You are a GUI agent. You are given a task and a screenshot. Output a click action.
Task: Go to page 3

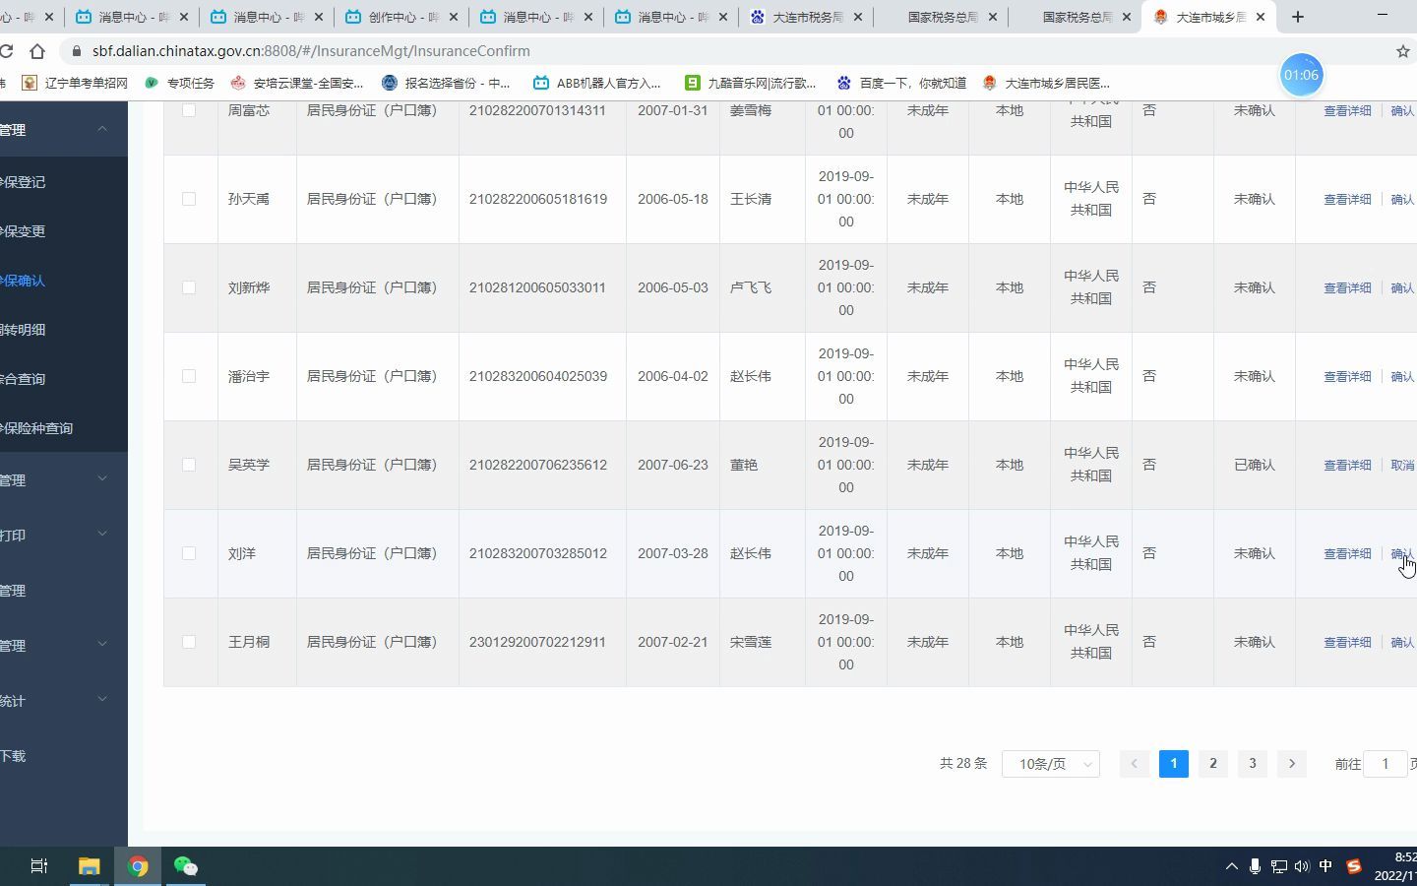1253,764
